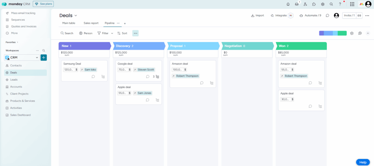Screen dimensions: 374x166
Task: Click the See plans button
Action: coord(43,4)
